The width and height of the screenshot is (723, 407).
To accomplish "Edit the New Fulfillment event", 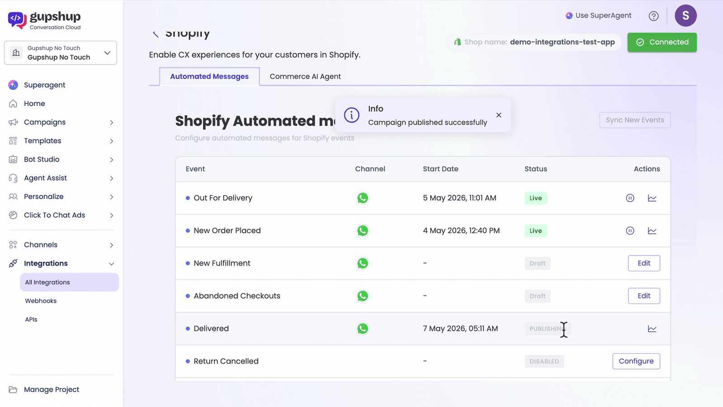I will tap(644, 263).
